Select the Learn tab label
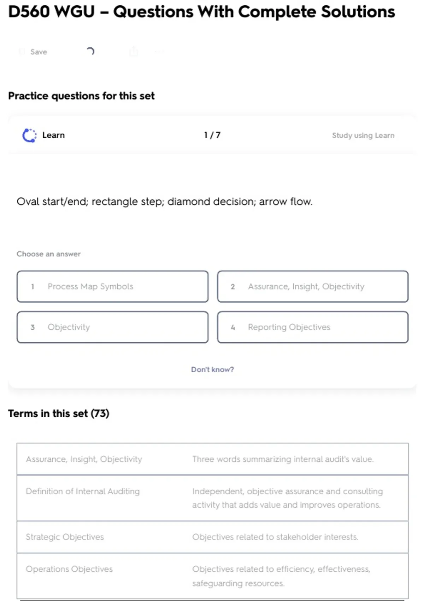 pos(53,135)
